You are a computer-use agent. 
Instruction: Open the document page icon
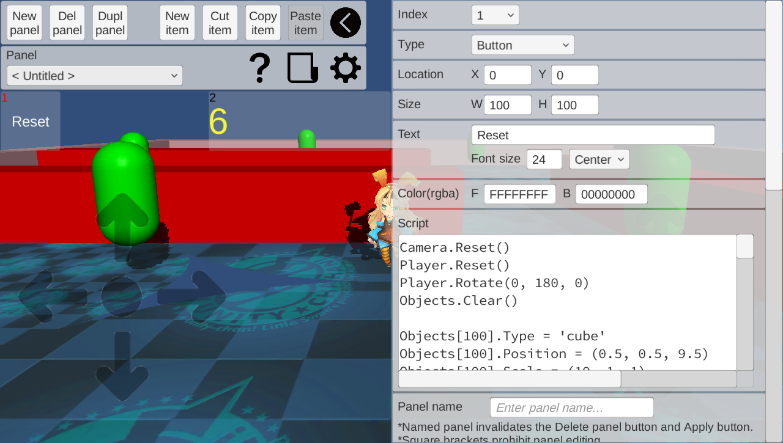303,68
